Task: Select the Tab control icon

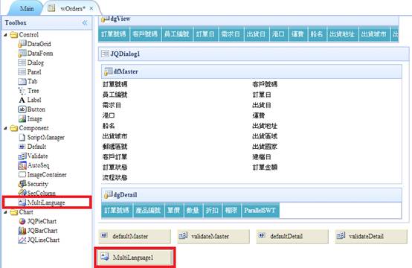Action: coord(22,81)
